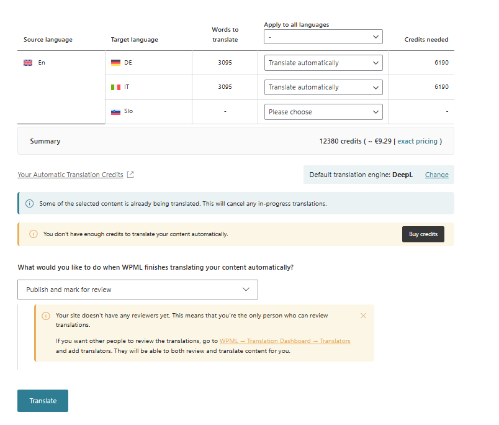Image resolution: width=499 pixels, height=425 pixels.
Task: Open the Apply to all languages dropdown
Action: [x=323, y=37]
